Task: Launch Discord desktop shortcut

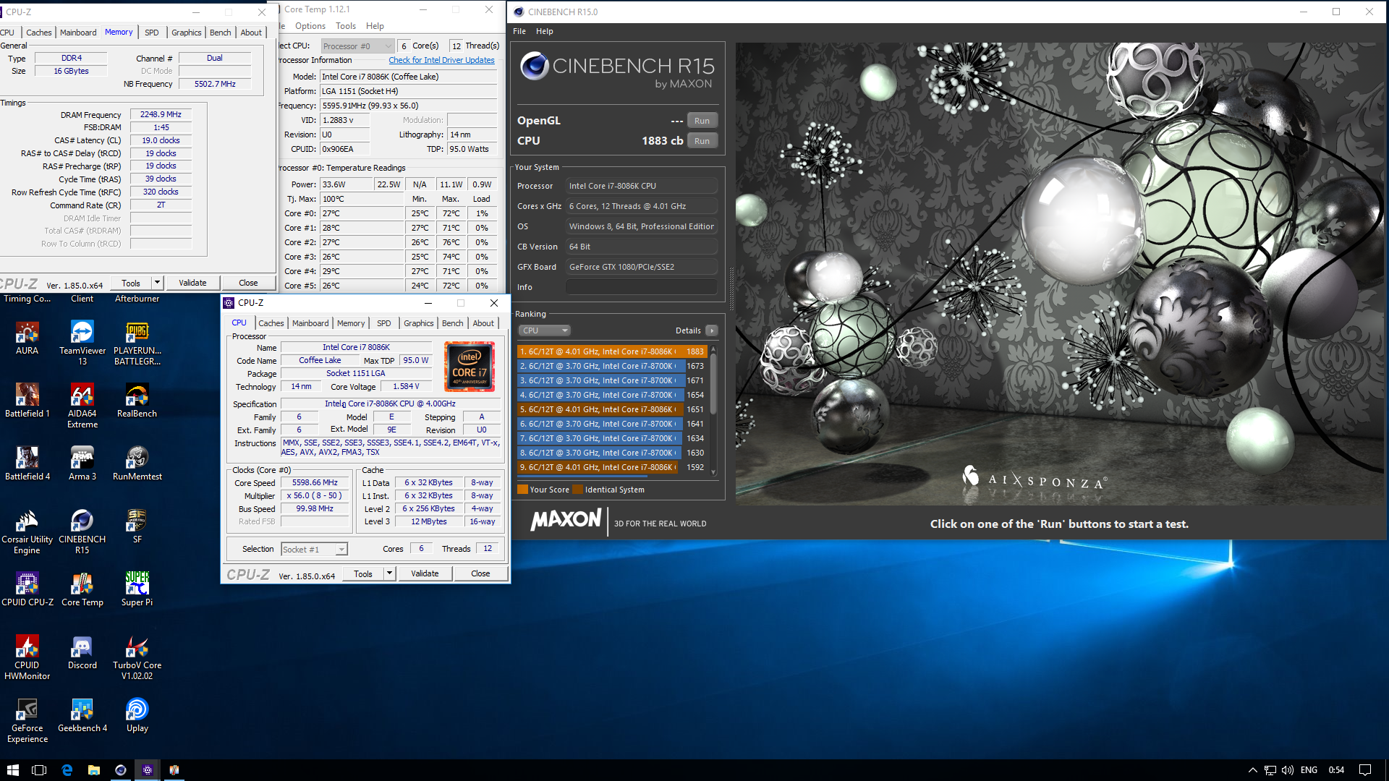Action: (x=82, y=653)
